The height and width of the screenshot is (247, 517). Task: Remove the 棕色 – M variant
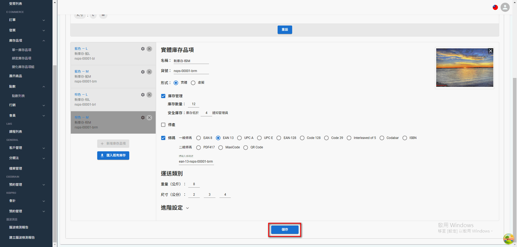click(149, 118)
